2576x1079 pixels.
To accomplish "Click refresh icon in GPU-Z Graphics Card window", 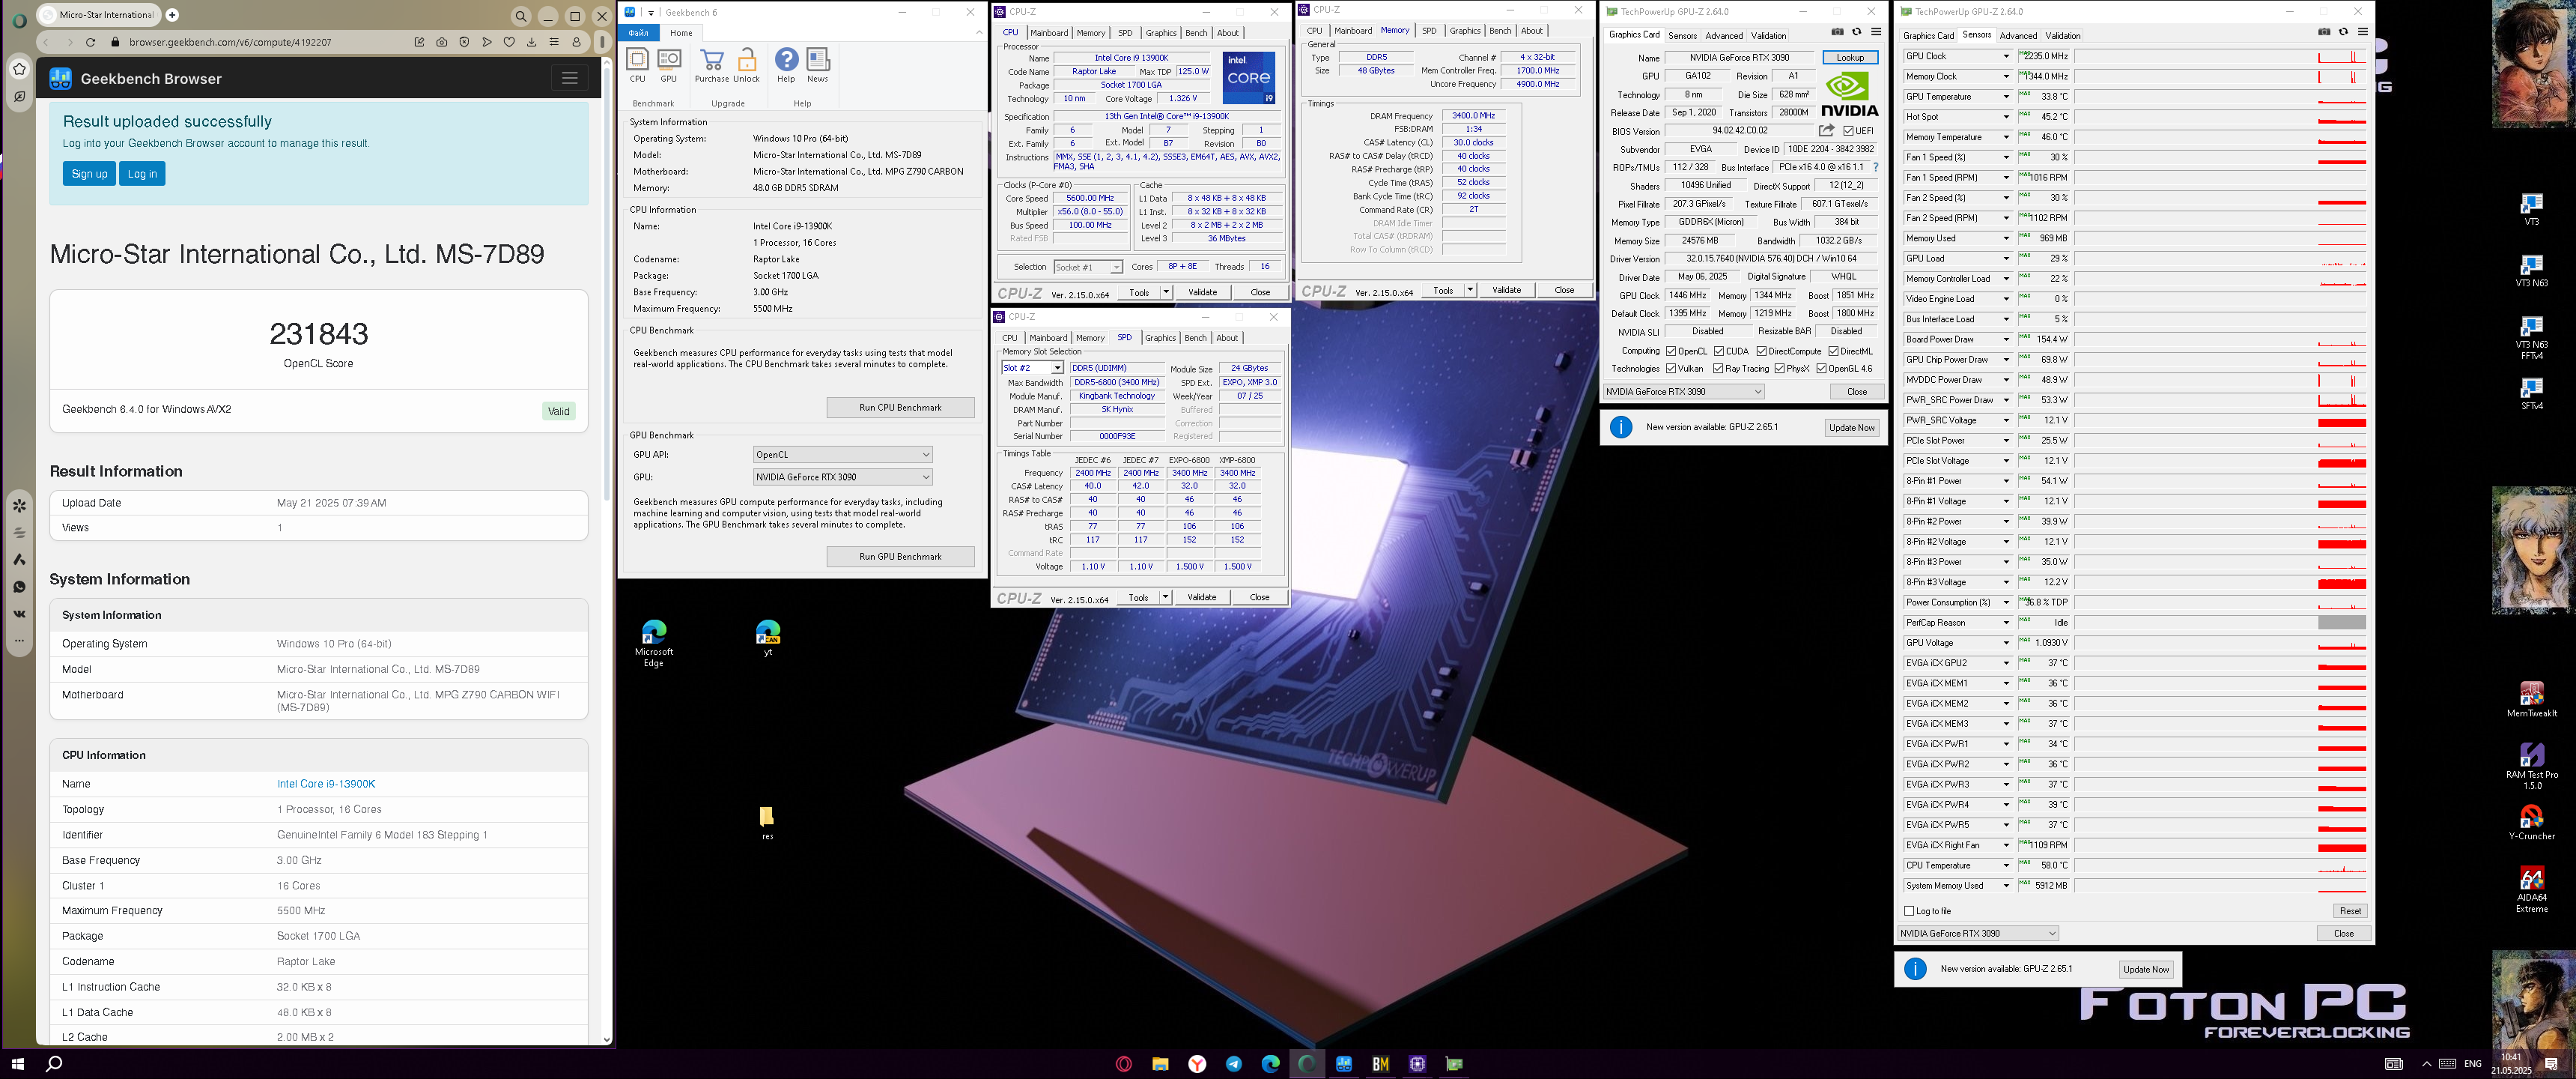I will tap(1857, 32).
